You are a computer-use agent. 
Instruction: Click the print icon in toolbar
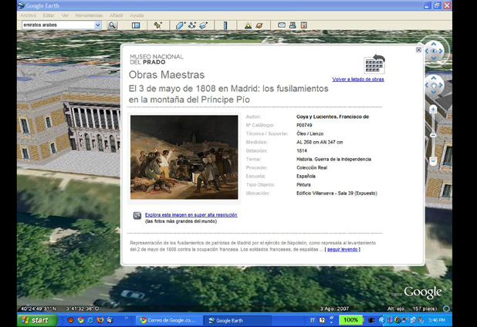[293, 25]
